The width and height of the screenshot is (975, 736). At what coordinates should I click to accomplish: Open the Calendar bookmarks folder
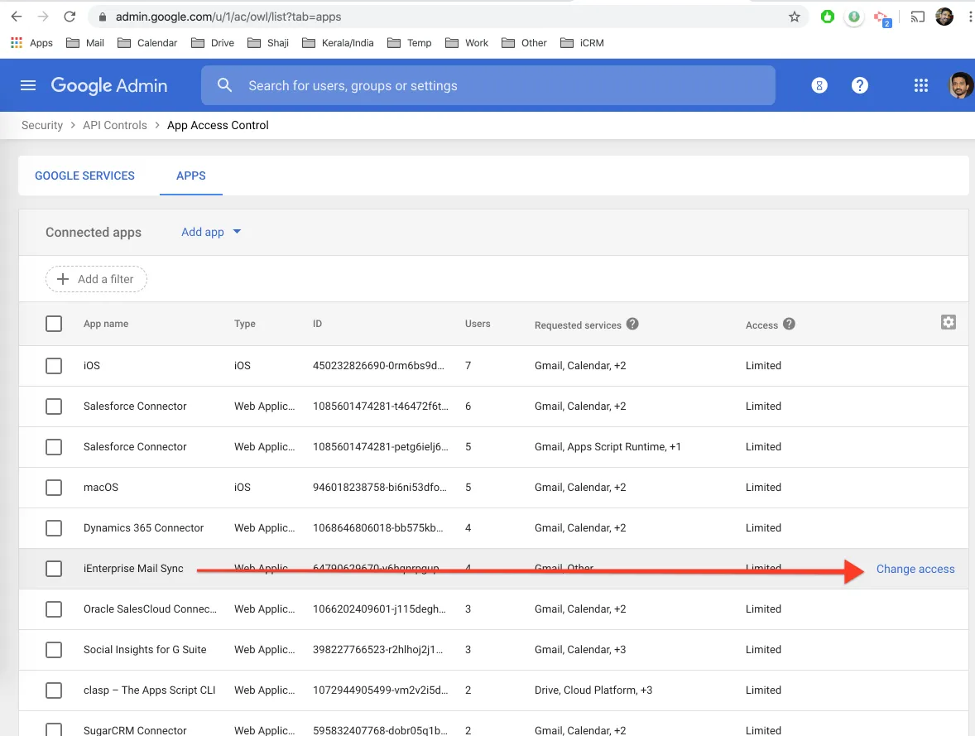coord(147,43)
